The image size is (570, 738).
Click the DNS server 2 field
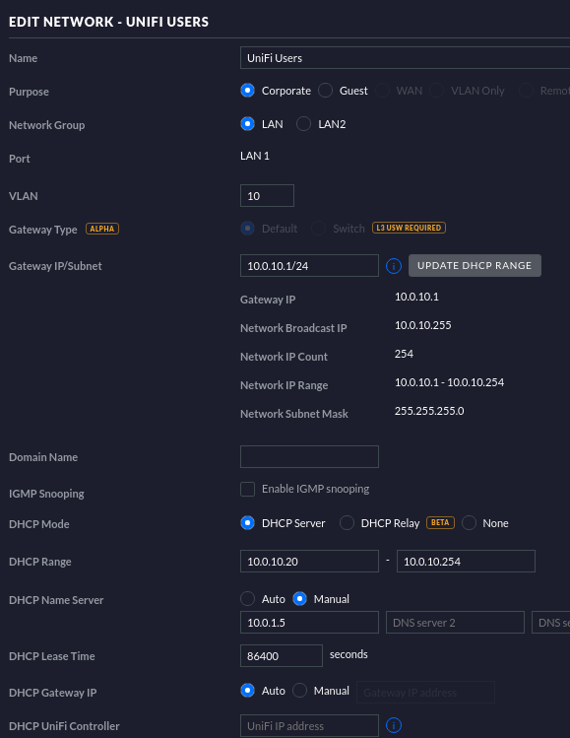tap(455, 622)
